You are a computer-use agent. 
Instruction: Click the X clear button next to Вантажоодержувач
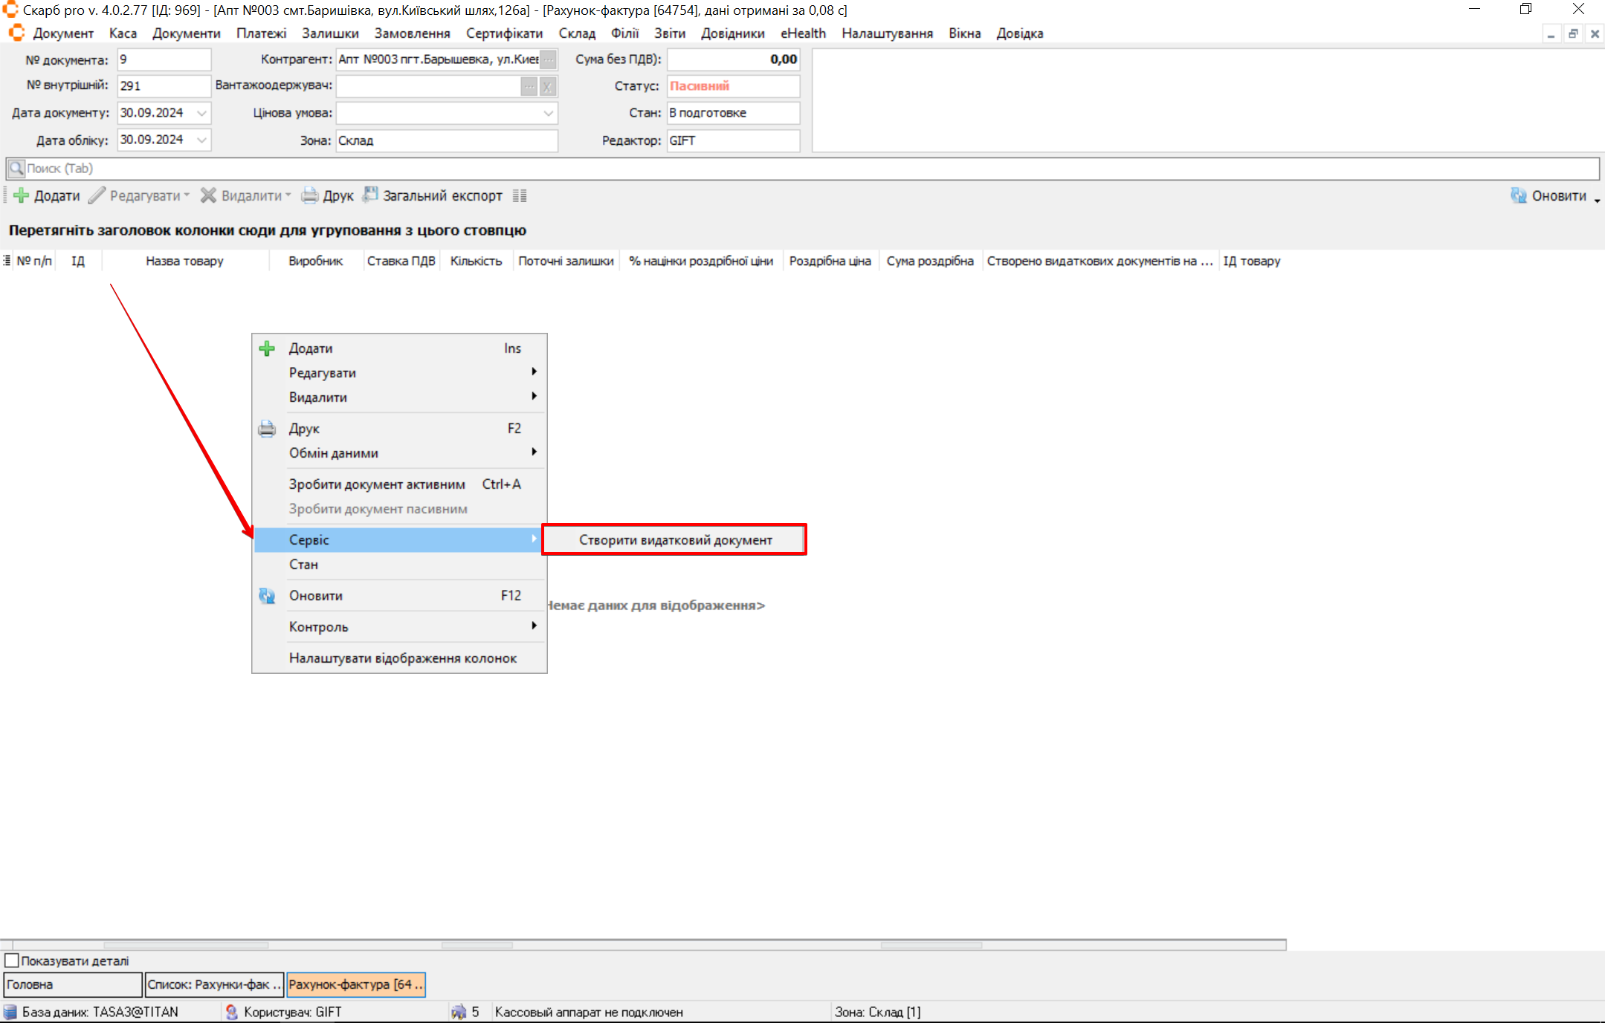(x=547, y=86)
